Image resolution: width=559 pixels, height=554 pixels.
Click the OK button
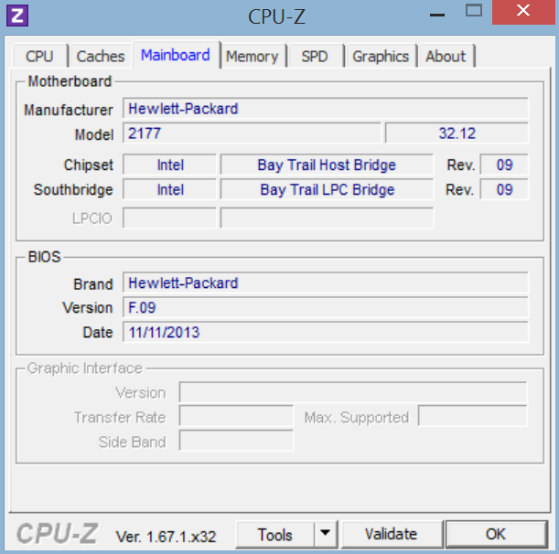496,535
